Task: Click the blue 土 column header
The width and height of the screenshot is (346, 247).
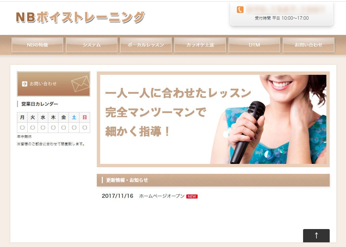Action: 74,117
